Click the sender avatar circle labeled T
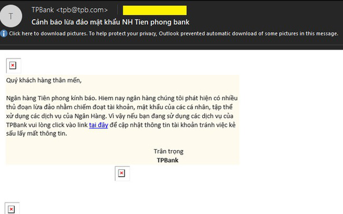The height and width of the screenshot is (214, 343). (x=11, y=16)
